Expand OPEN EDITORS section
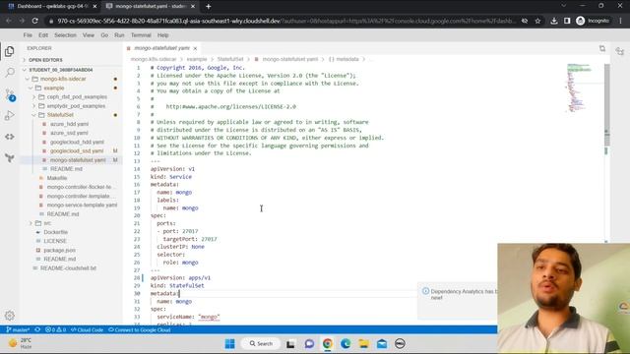 [45, 60]
